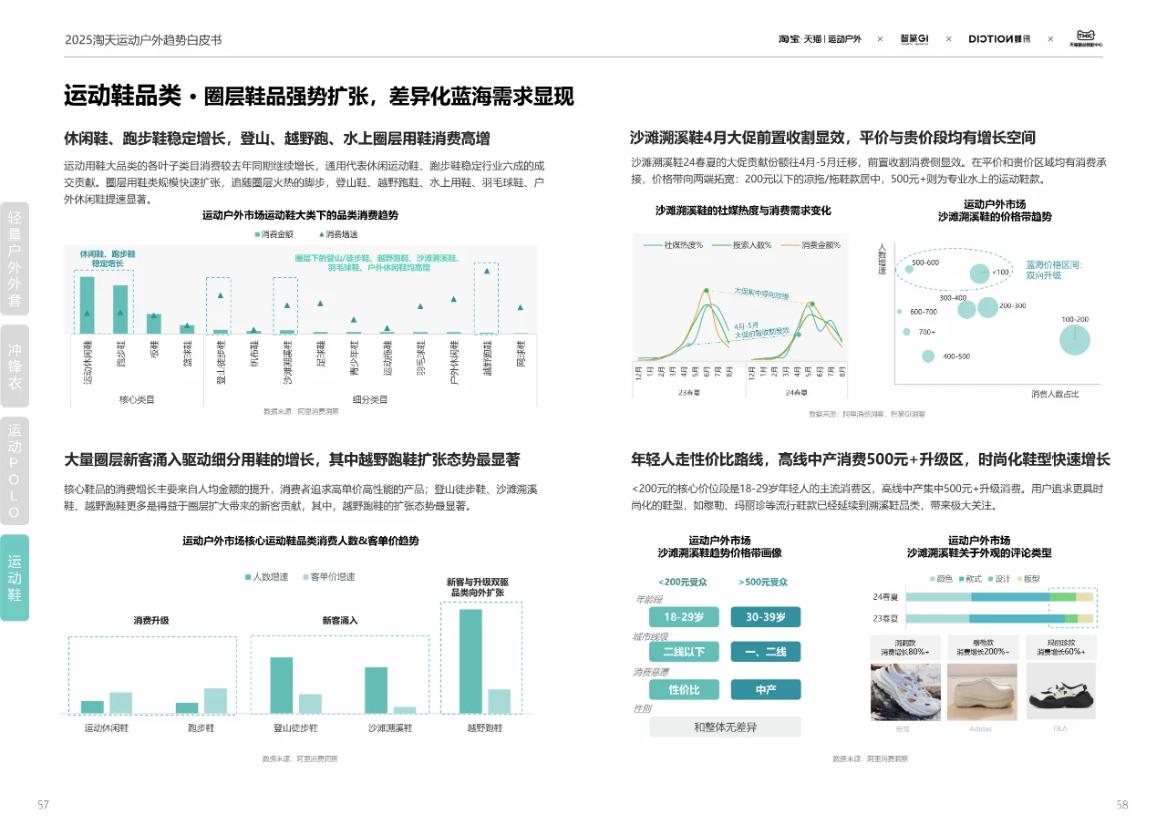Click the FILA black-white sandal photo
The height and width of the screenshot is (825, 1167).
pos(1060,693)
